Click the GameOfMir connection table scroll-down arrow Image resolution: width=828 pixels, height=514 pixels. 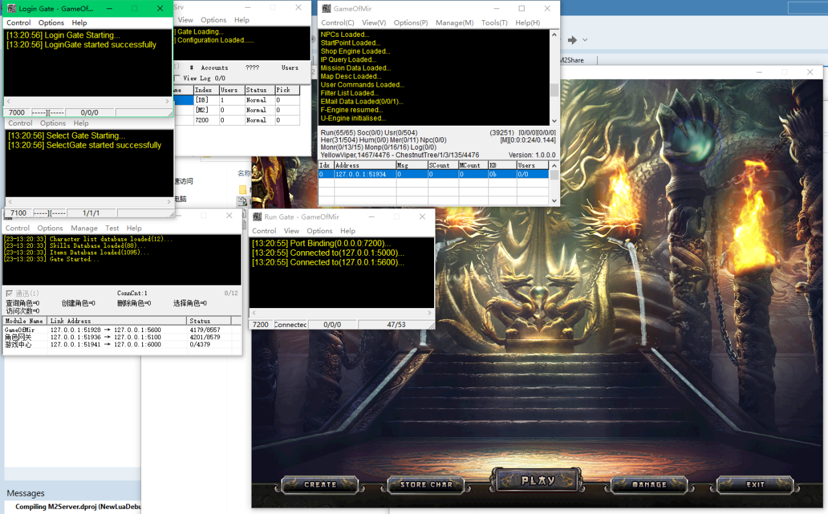pyautogui.click(x=554, y=201)
